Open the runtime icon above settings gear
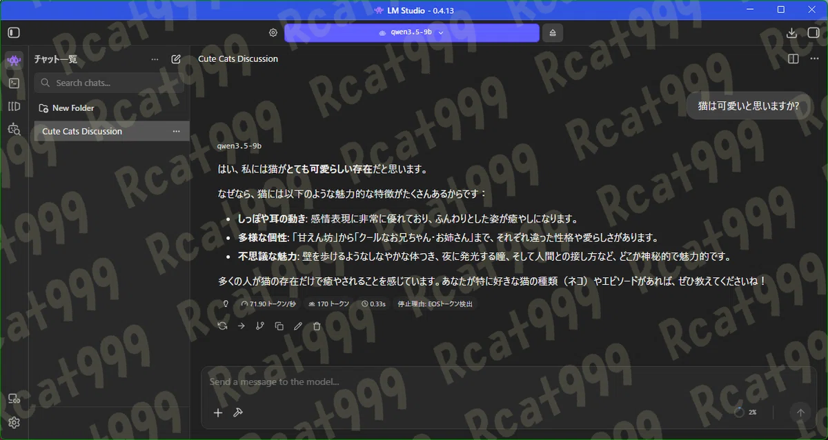The width and height of the screenshot is (828, 440). tap(14, 399)
